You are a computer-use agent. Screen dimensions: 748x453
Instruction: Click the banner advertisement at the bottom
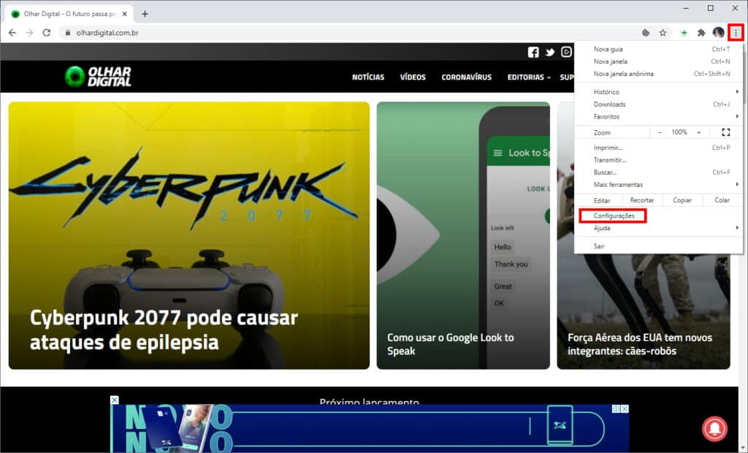pyautogui.click(x=370, y=428)
